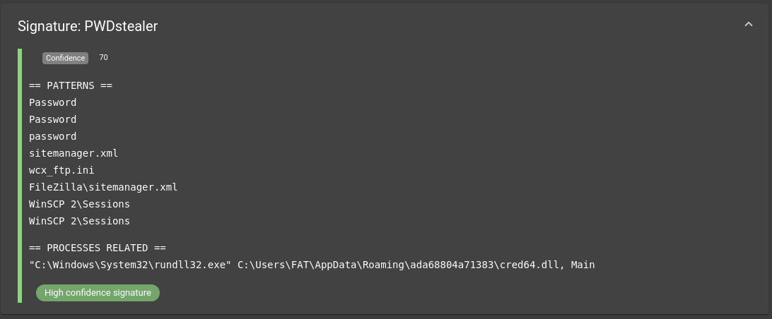Click the == PROCESSES RELATED == heading

[98, 248]
